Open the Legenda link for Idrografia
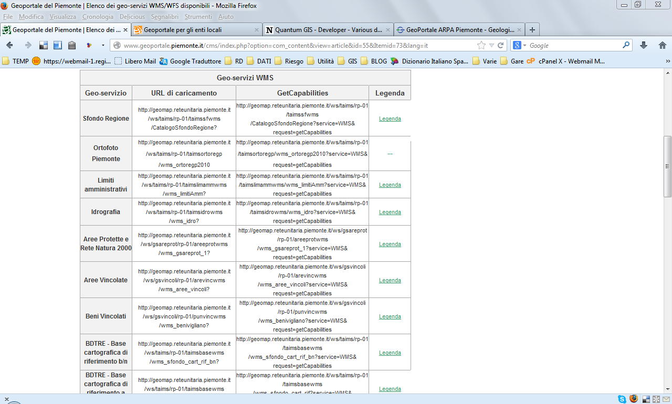 [x=390, y=212]
